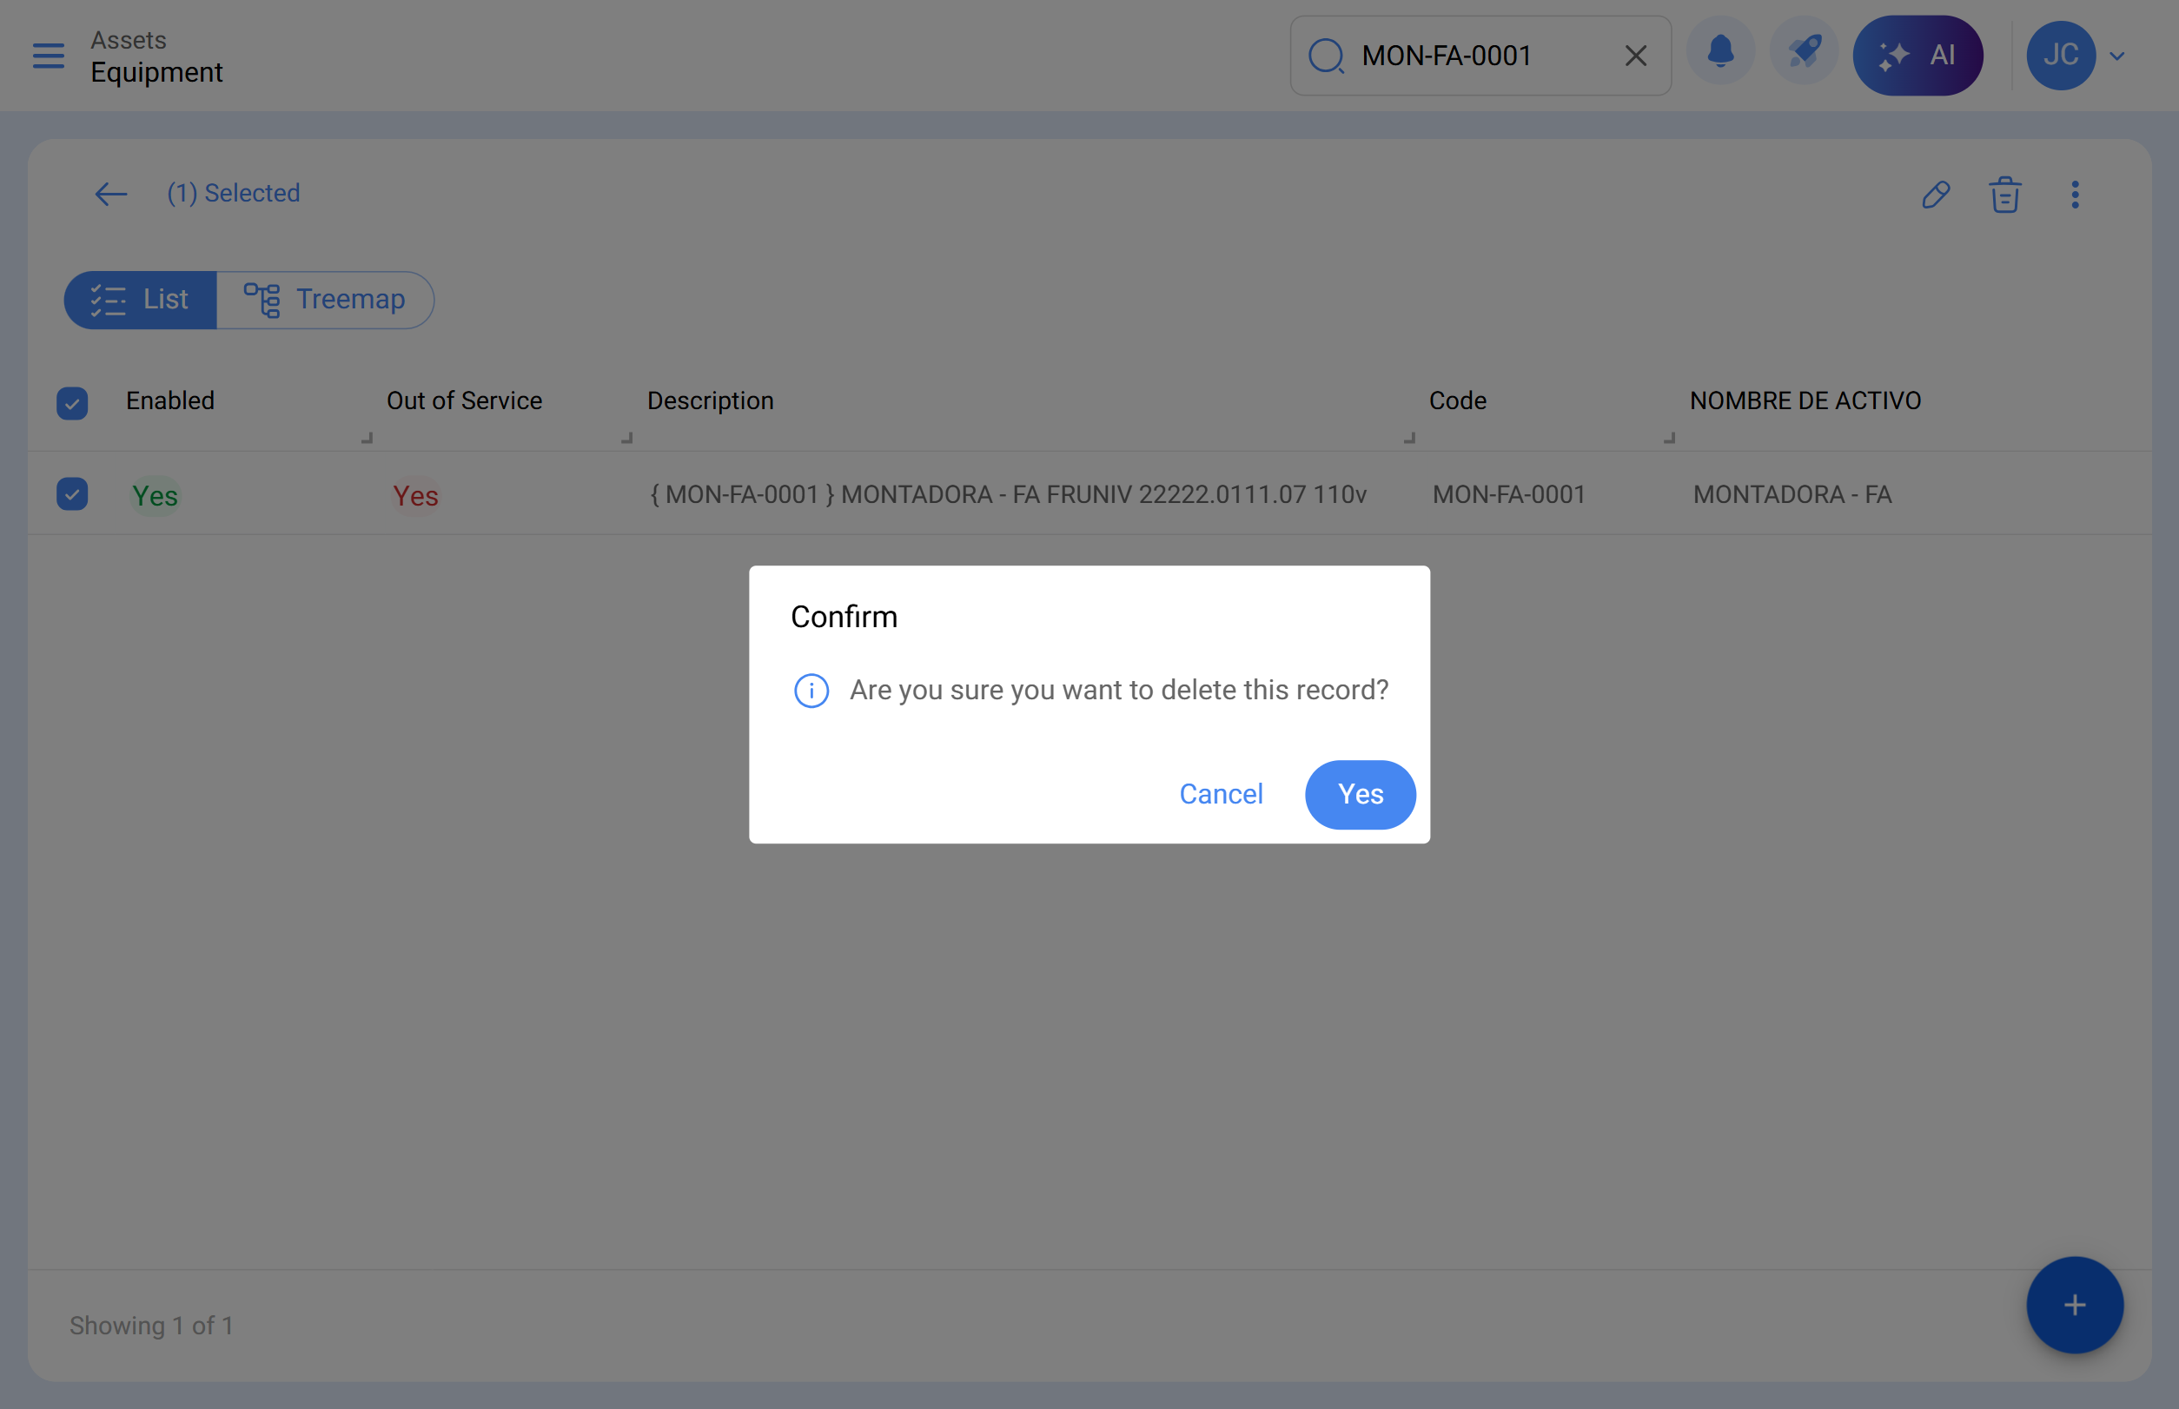2179x1409 pixels.
Task: Click the notifications bell icon
Action: coord(1720,54)
